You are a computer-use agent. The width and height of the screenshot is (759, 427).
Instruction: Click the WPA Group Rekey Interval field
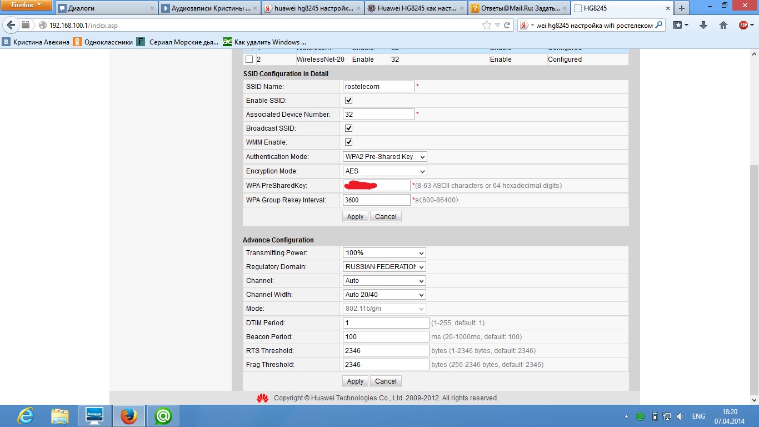(376, 200)
